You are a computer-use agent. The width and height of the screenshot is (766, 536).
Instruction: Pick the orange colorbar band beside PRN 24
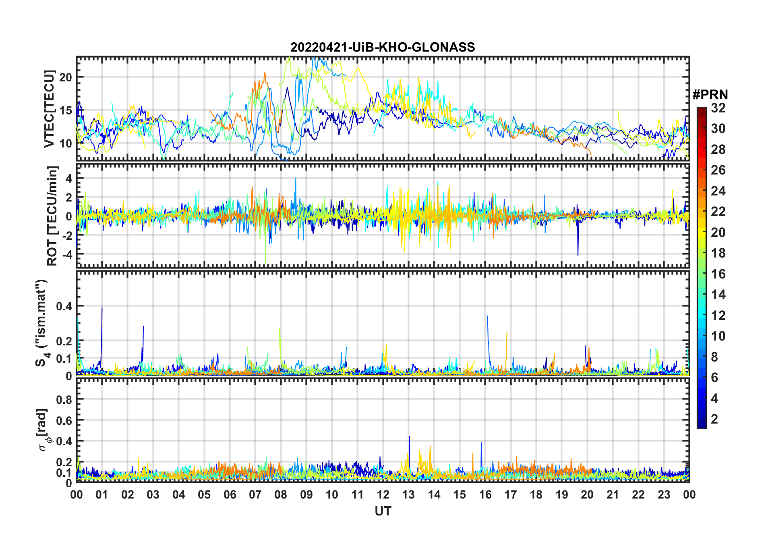point(701,191)
